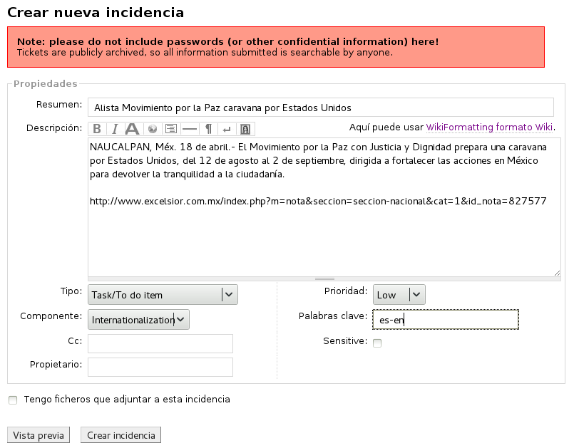
Task: Insert a heading using the A icon
Action: point(132,129)
